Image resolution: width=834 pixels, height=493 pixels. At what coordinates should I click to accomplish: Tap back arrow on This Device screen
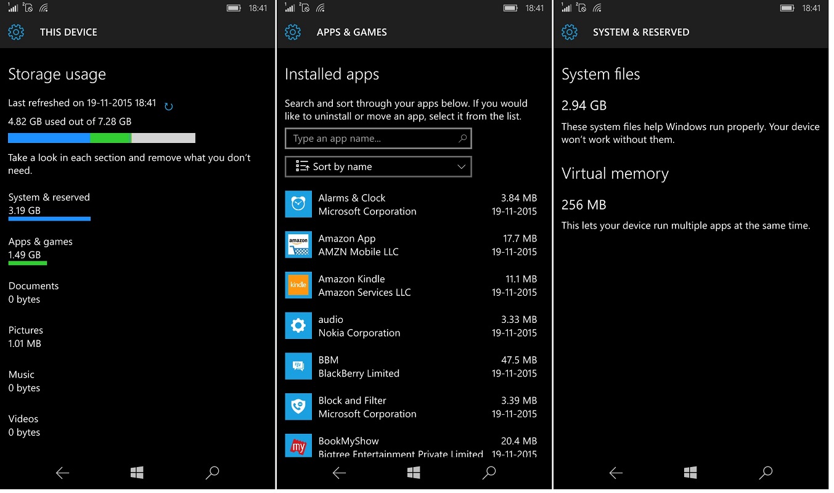pos(62,473)
